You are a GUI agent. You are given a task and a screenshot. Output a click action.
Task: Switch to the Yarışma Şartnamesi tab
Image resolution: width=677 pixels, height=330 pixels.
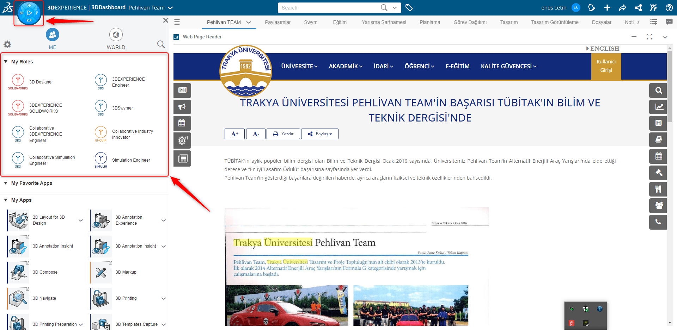pos(384,22)
